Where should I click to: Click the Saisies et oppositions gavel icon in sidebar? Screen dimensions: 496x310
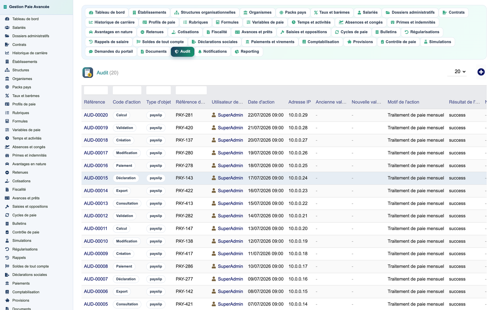(x=7, y=207)
